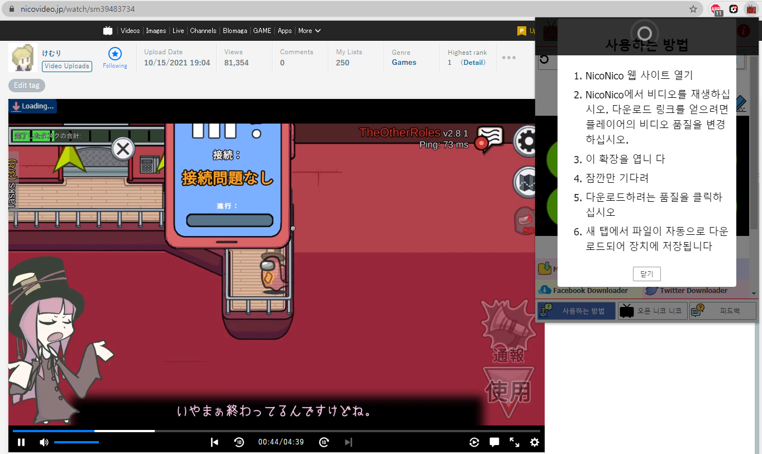The height and width of the screenshot is (454, 762).
Task: Adjust the volume slider
Action: coord(77,442)
